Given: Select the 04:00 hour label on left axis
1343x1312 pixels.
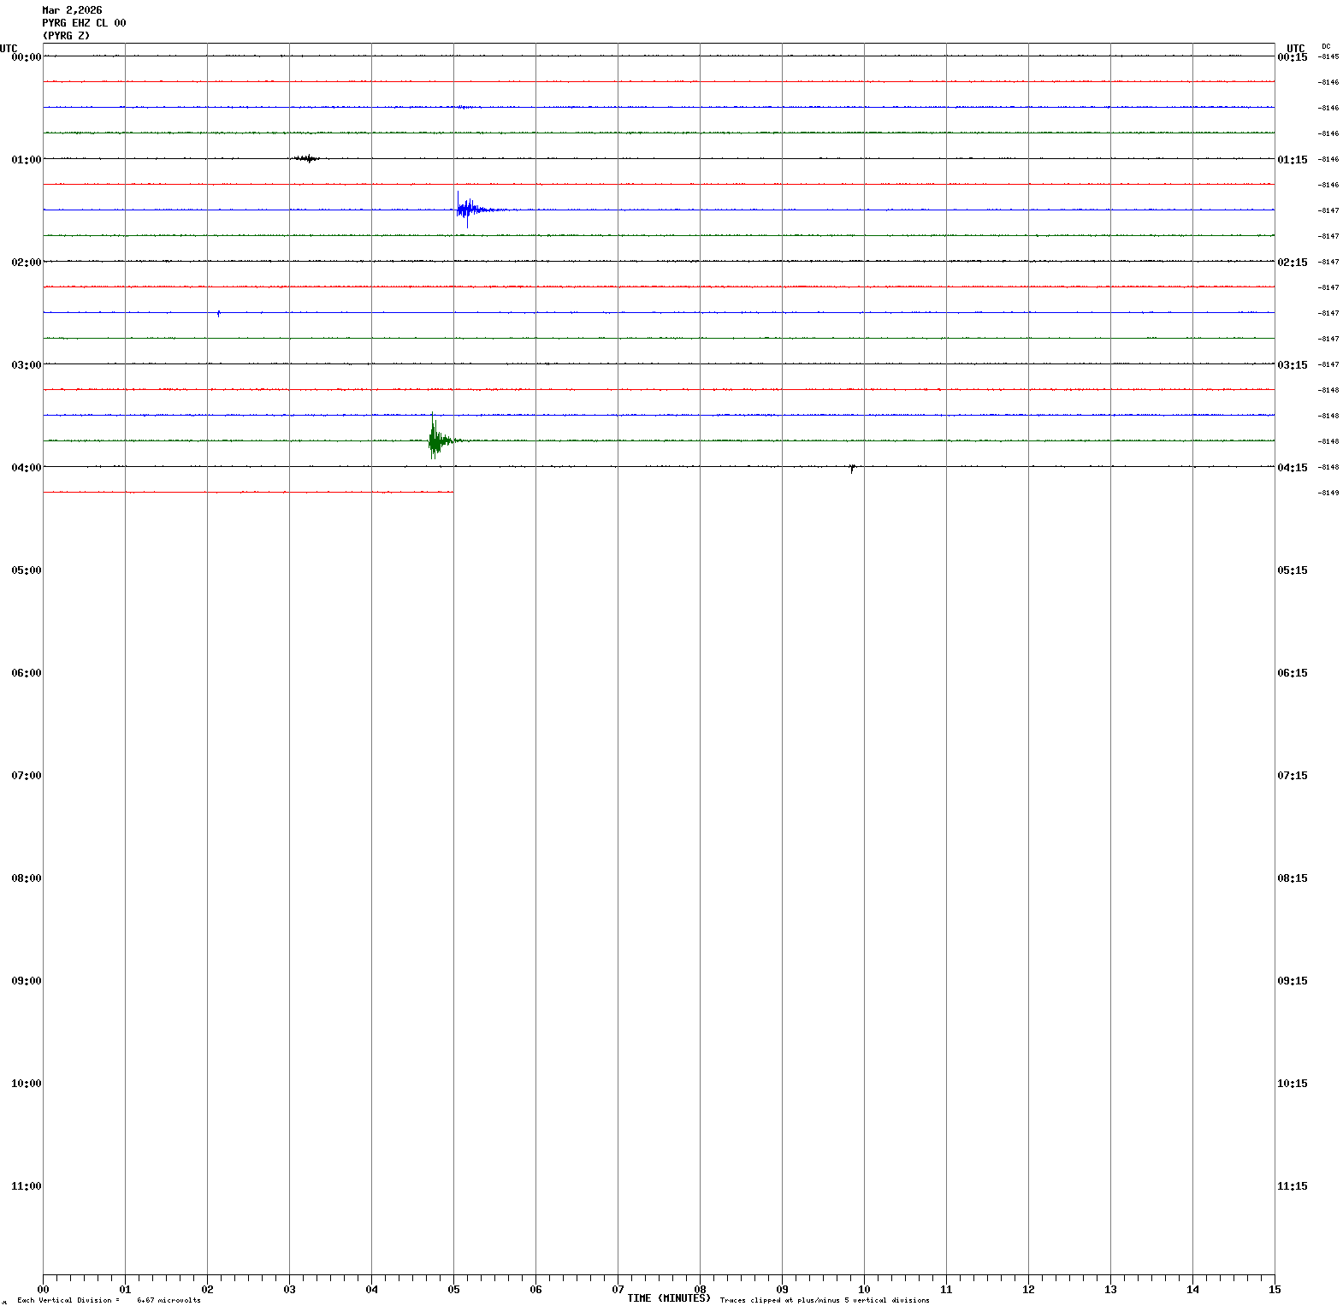Looking at the screenshot, I should pos(26,468).
